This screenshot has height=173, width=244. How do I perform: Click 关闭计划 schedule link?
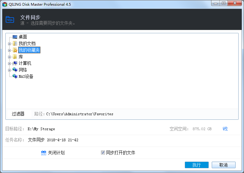click(56, 153)
